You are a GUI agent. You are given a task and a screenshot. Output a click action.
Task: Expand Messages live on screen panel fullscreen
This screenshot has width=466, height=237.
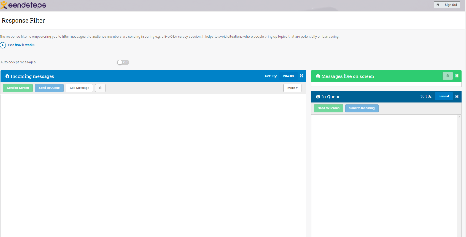tap(457, 76)
